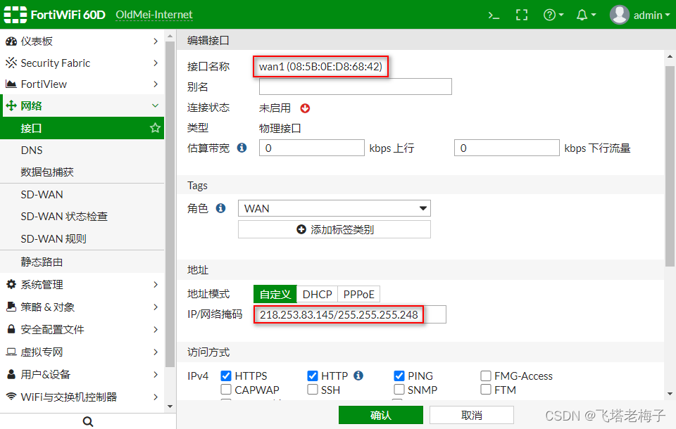Expand the Security Fabric menu
Screen dimensions: 676x429
[156, 63]
